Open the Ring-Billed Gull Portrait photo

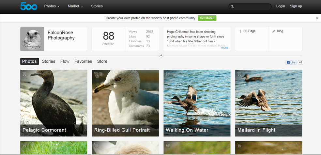[125, 103]
